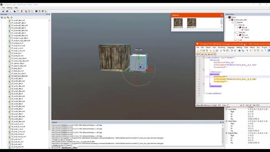Click the Save All icon in Notepad++
This screenshot has height=152, width=270.
[207, 51]
